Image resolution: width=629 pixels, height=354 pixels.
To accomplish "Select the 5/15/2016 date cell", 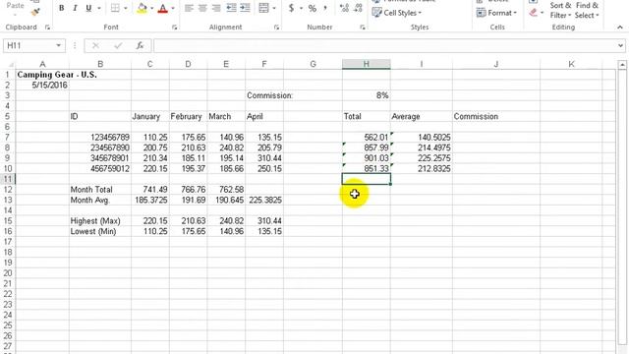I will click(42, 86).
